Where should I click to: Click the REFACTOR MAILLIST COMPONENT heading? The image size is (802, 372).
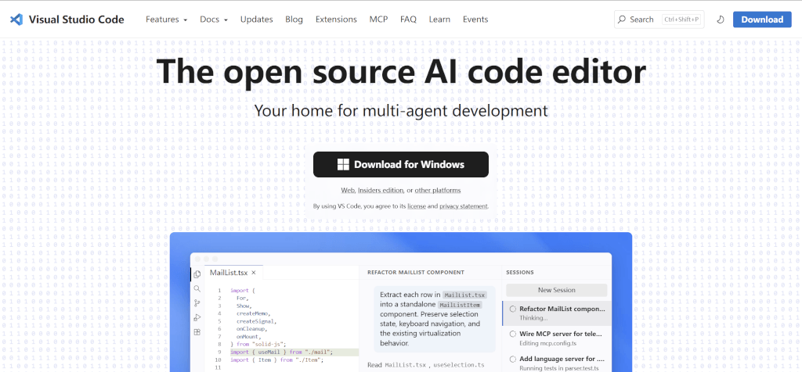point(416,273)
